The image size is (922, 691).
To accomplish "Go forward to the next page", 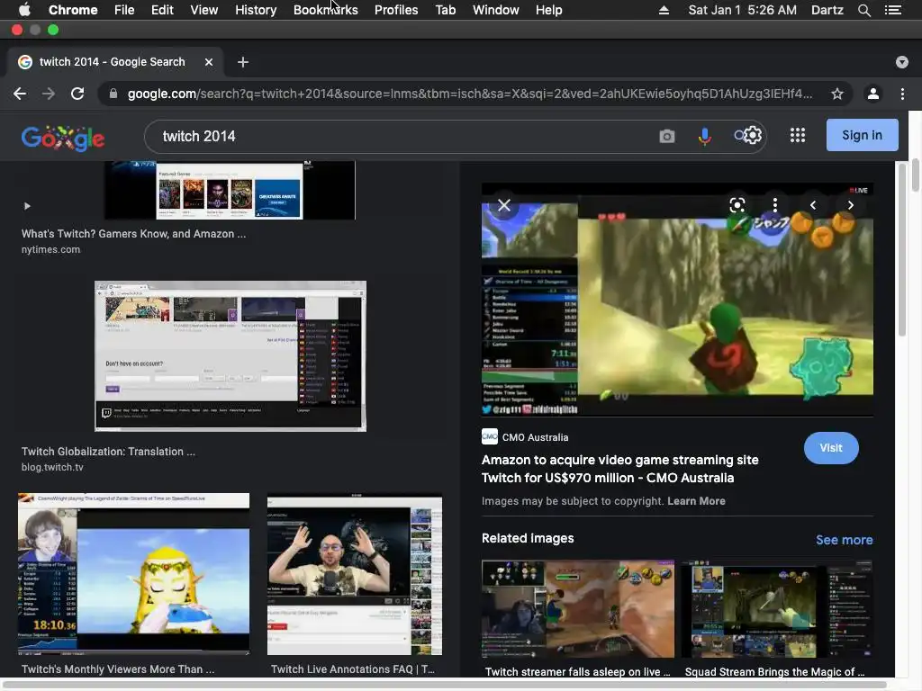I will [x=49, y=94].
